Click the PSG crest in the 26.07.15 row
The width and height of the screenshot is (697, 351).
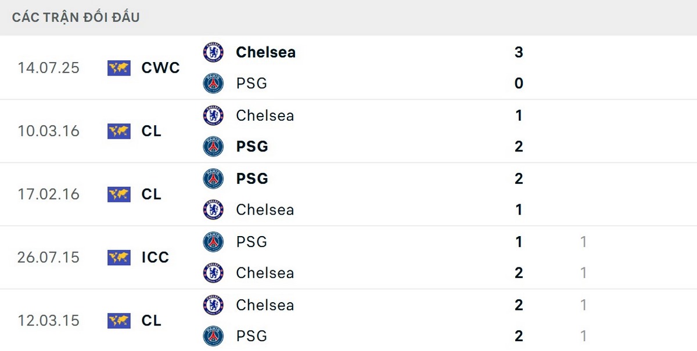214,242
